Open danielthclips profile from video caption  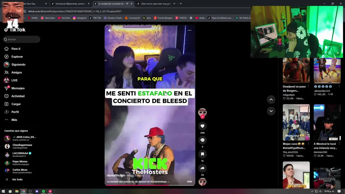116,175
